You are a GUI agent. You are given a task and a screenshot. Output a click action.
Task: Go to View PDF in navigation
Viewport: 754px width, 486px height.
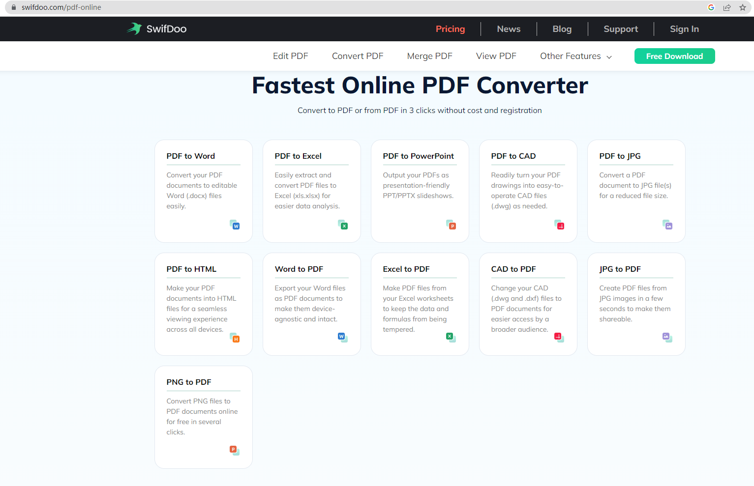(x=496, y=56)
